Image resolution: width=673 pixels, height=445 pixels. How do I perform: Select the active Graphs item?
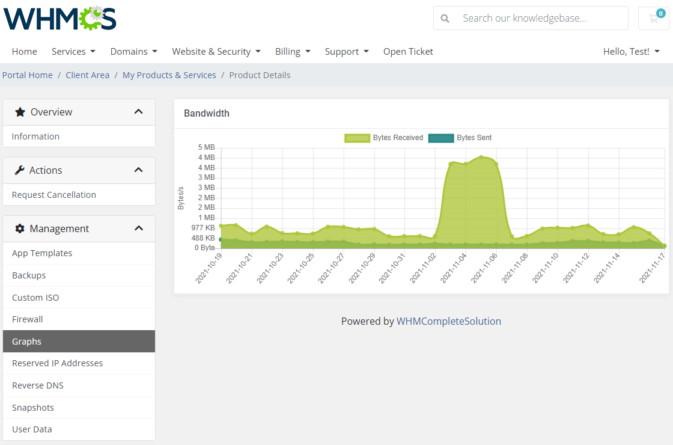pos(79,342)
